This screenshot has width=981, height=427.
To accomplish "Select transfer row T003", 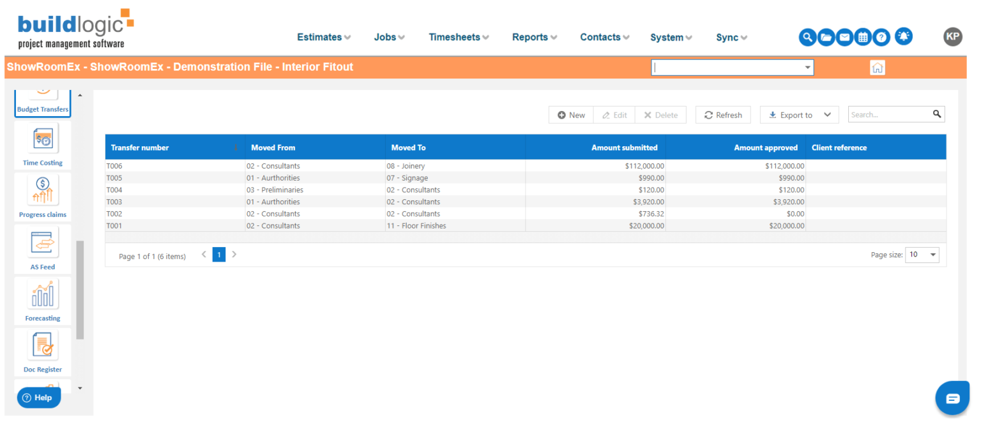I will point(526,202).
